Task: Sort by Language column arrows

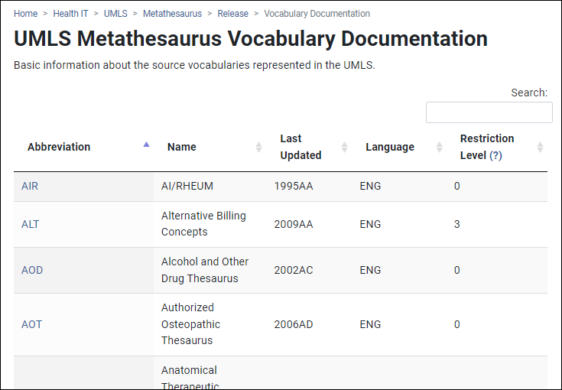Action: (440, 147)
